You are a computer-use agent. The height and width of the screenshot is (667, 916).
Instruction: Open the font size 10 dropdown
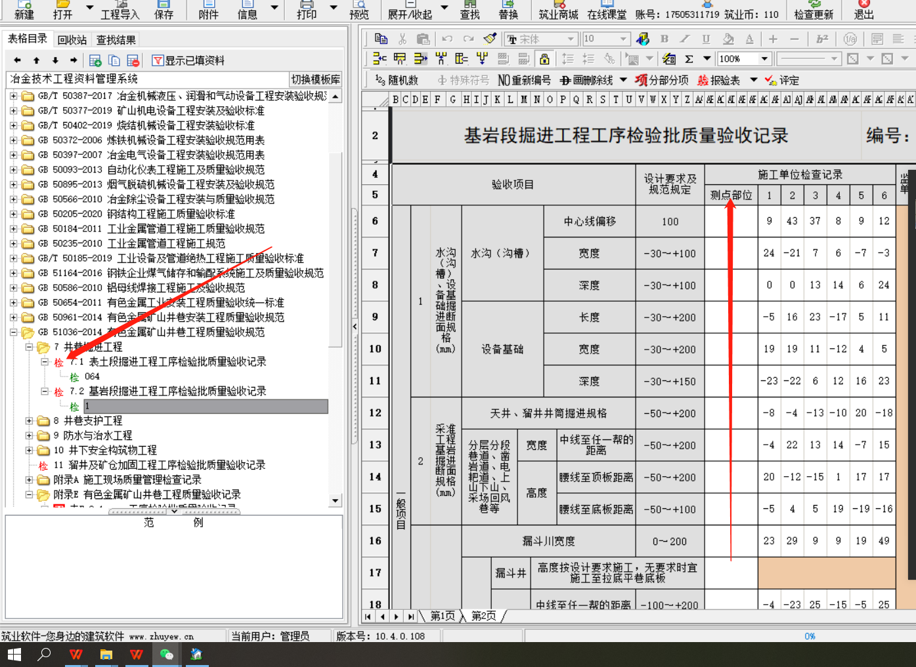point(623,39)
